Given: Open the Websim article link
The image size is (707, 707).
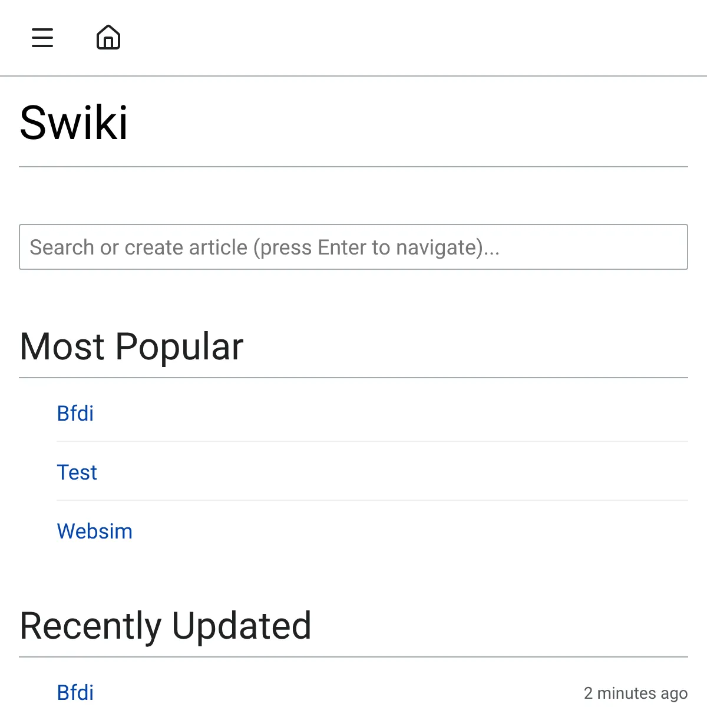Looking at the screenshot, I should [x=94, y=531].
